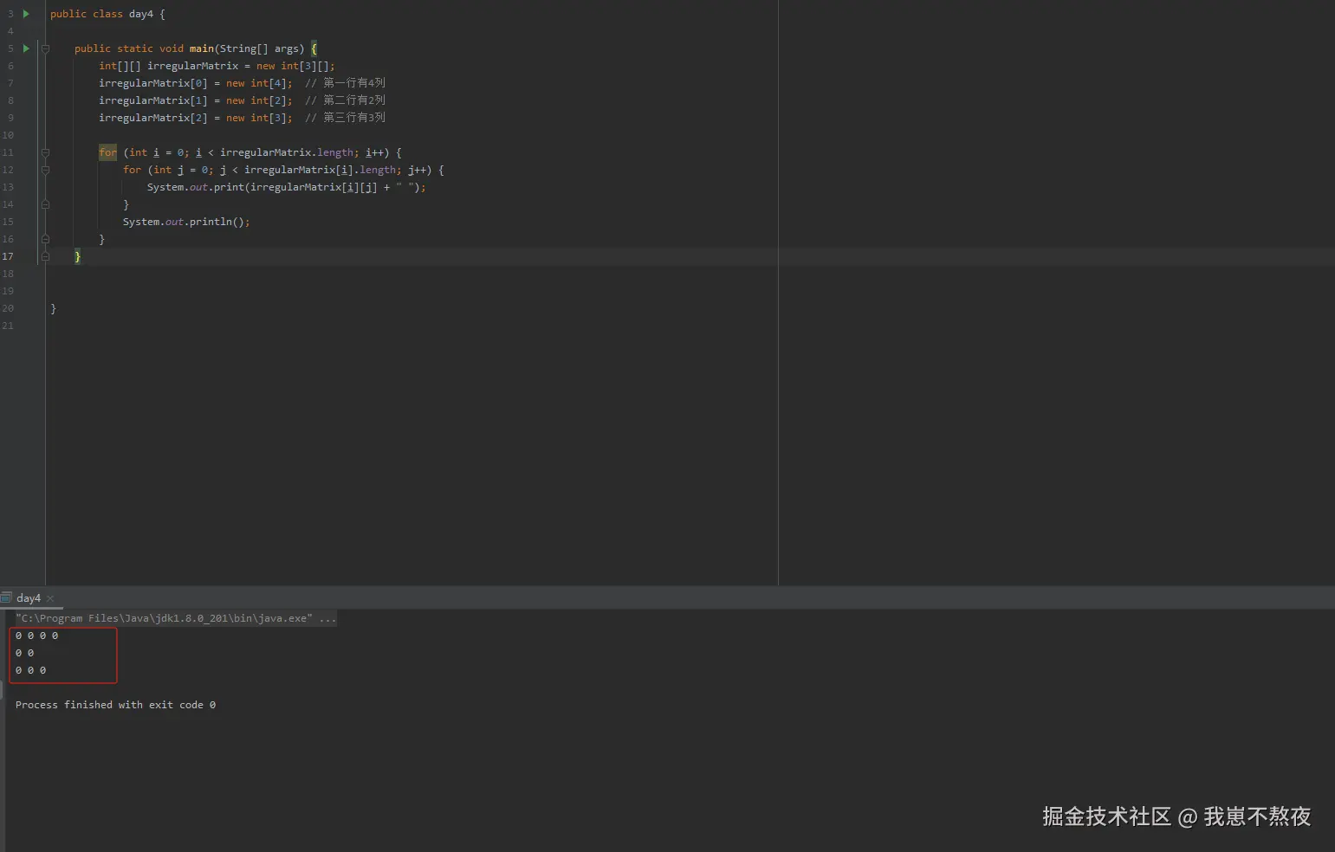Viewport: 1335px width, 852px height.
Task: Click 'irregularMatrix[i].length' in the inner loop condition
Action: pyautogui.click(x=321, y=170)
